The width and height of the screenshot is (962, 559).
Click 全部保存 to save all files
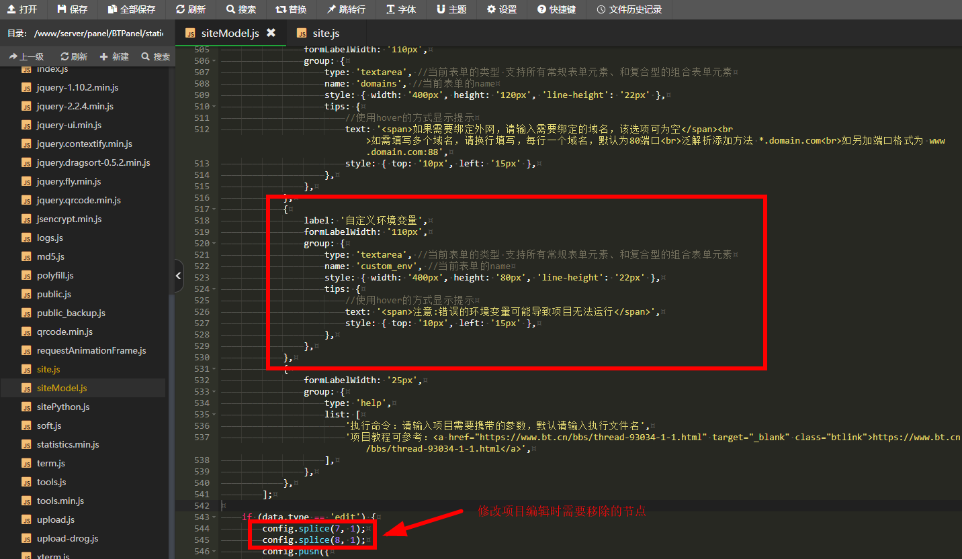click(x=132, y=9)
